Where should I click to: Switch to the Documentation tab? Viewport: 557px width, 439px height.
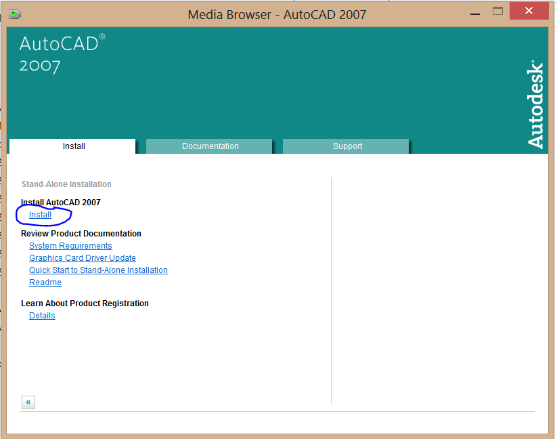click(209, 146)
